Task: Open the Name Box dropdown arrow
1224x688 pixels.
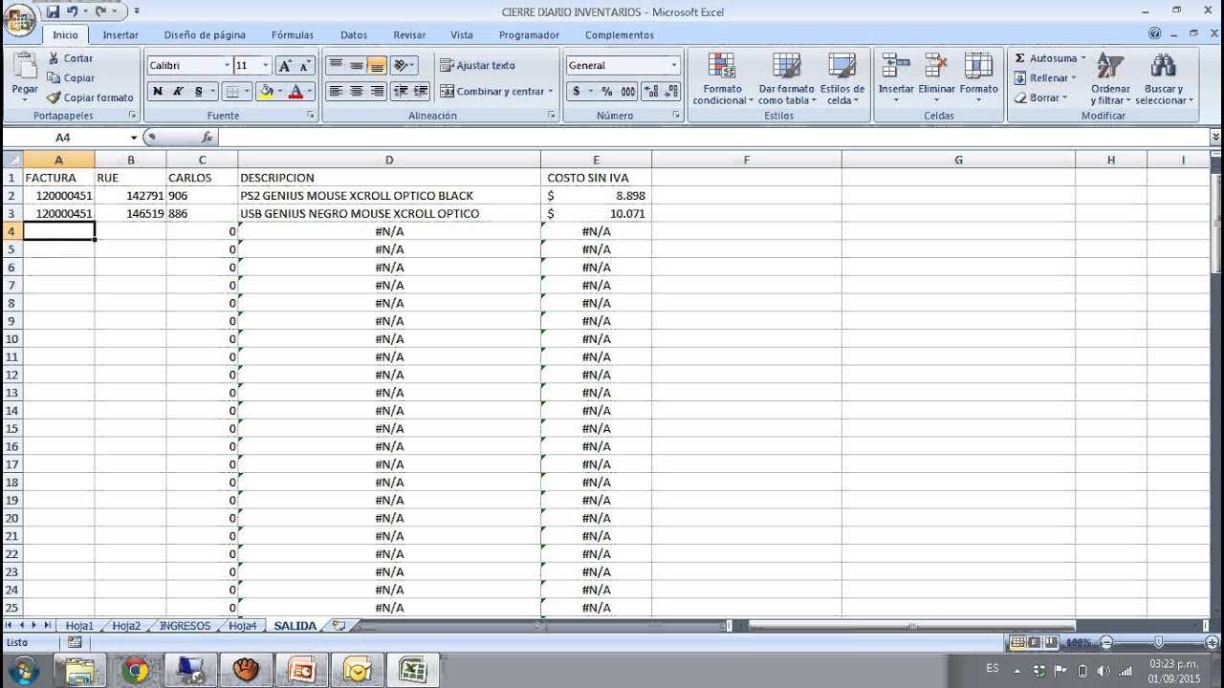Action: coord(134,138)
